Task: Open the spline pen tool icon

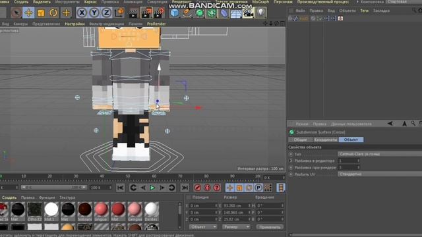Action: [187, 13]
